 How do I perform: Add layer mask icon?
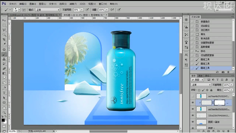(209, 131)
